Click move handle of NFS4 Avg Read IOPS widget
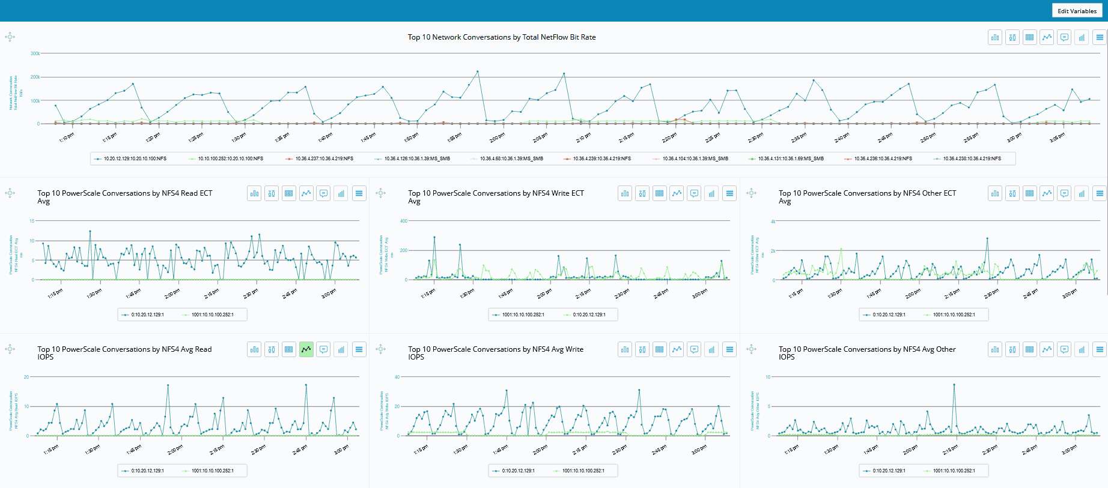Viewport: 1108px width, 488px height. click(10, 349)
